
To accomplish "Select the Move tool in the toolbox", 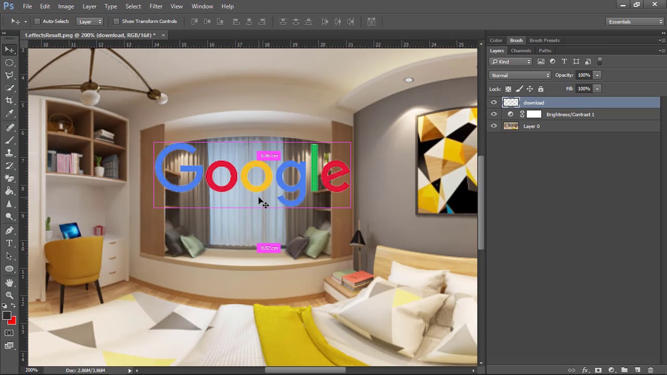I will 9,49.
